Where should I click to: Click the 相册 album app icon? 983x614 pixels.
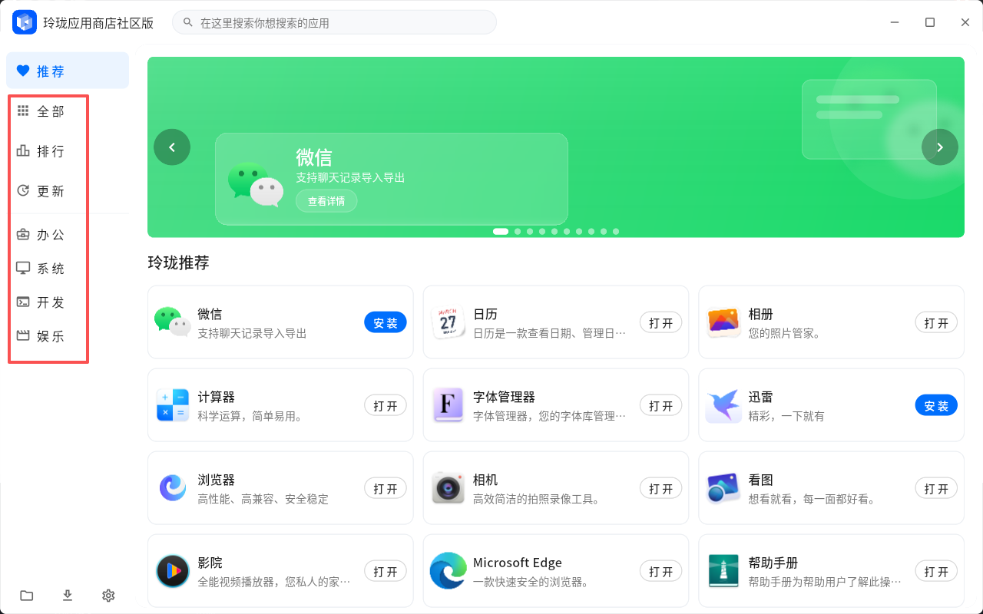coord(723,322)
